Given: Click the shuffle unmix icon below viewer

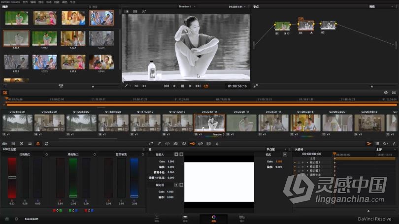Looking at the screenshot, I should (x=136, y=86).
